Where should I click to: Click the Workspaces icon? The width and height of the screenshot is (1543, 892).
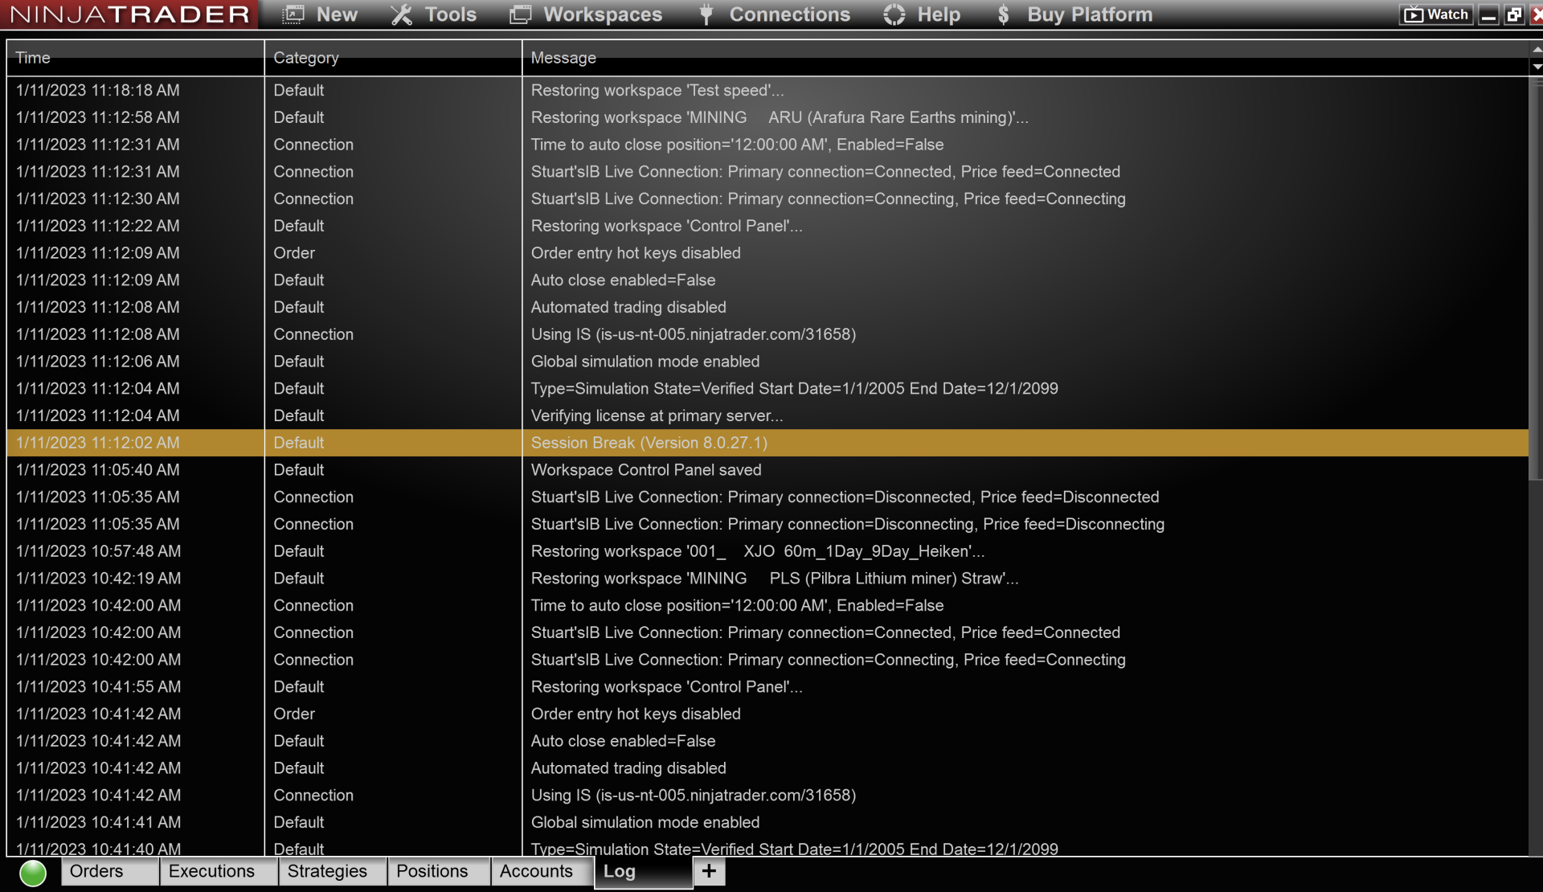[521, 14]
